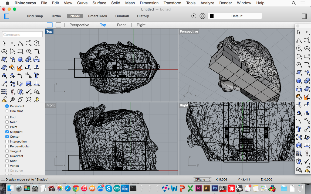Open the Perspective viewport title menu
311x194 pixels.
(x=189, y=32)
